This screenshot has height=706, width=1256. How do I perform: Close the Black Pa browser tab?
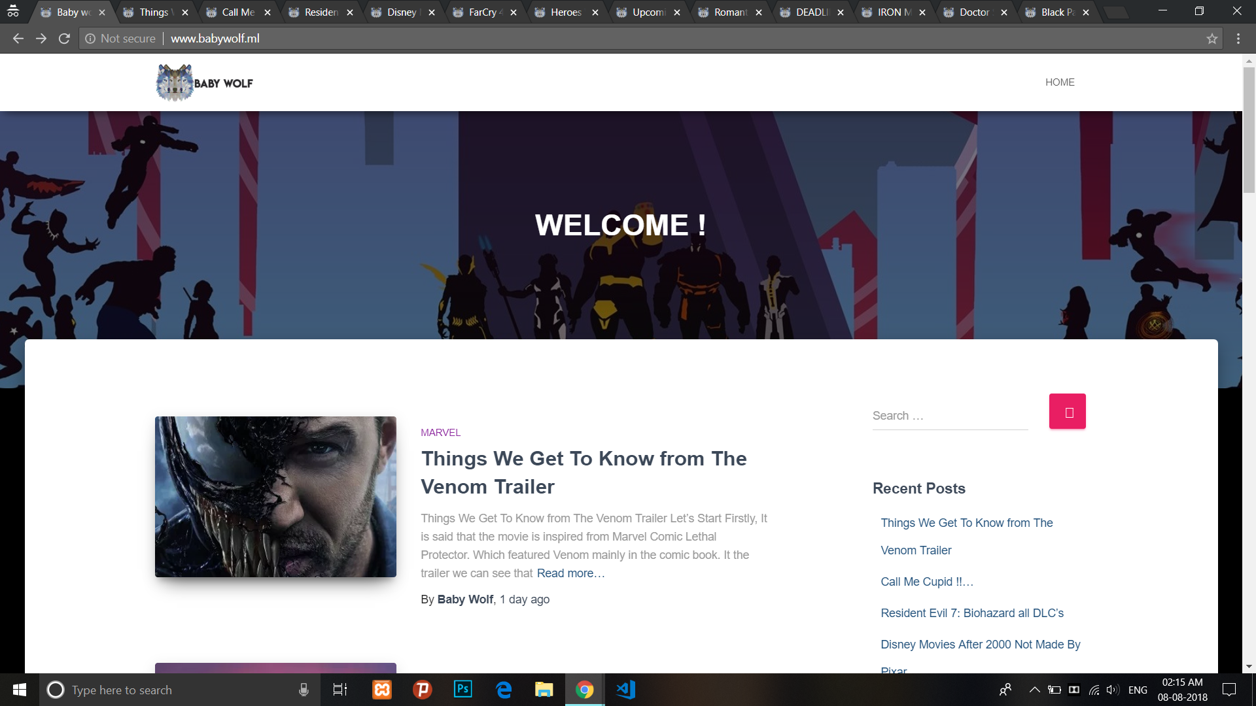(x=1086, y=12)
